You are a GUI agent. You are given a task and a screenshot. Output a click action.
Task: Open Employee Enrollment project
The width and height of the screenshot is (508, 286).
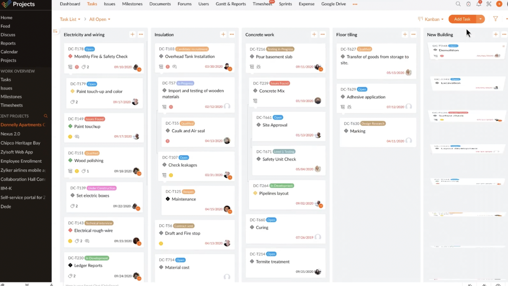[x=21, y=161]
